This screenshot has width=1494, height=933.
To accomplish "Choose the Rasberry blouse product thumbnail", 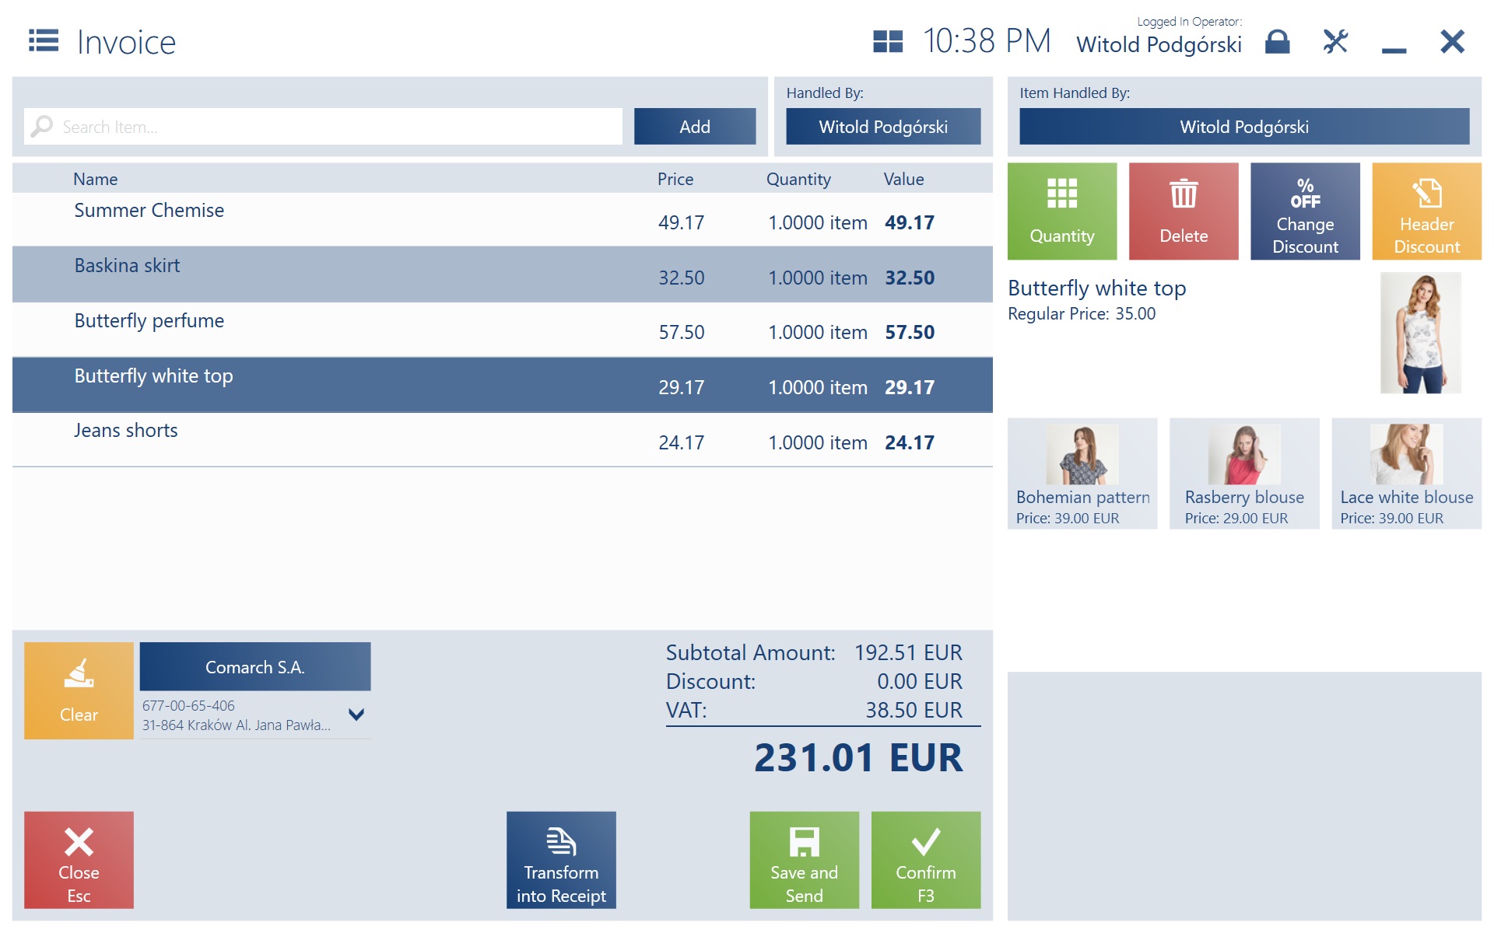I will 1243,473.
